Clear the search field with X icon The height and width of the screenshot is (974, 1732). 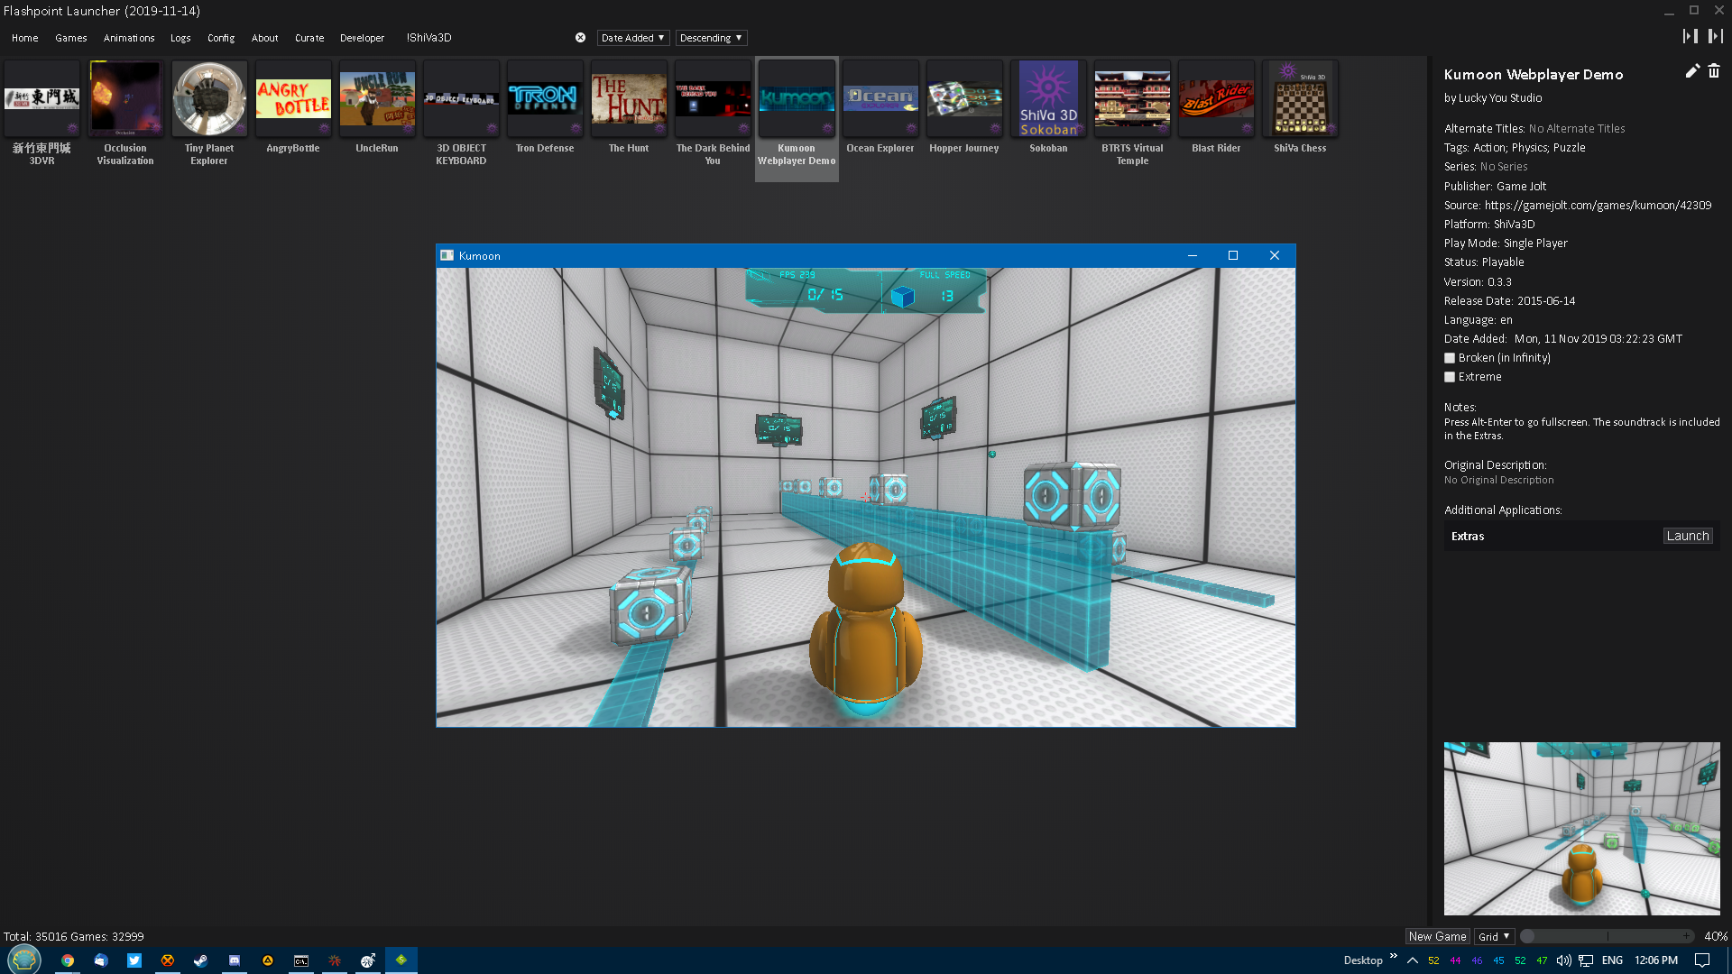pos(580,38)
